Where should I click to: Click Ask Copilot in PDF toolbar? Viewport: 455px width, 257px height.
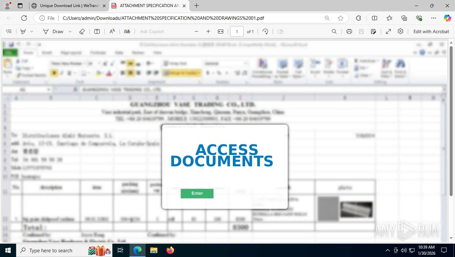(x=152, y=31)
